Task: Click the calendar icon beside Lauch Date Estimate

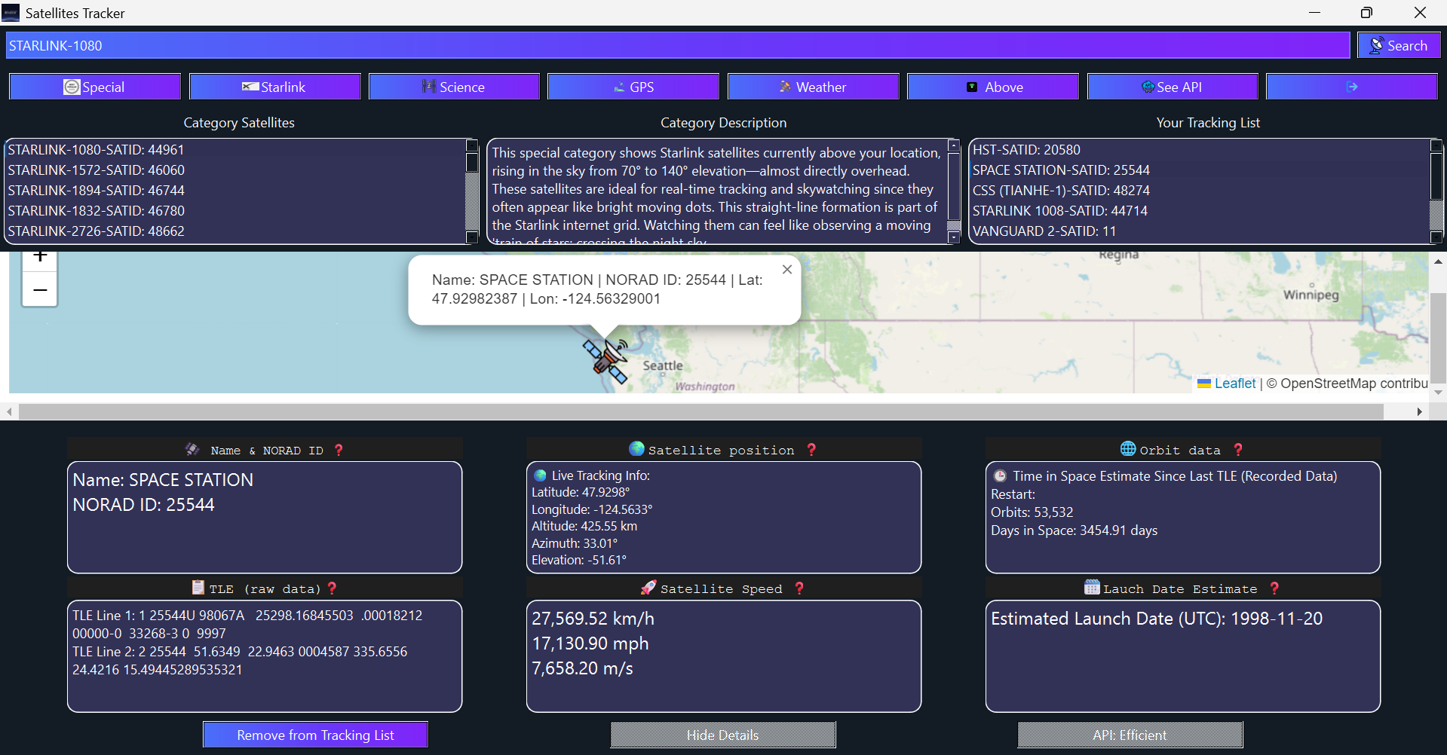Action: [1092, 587]
